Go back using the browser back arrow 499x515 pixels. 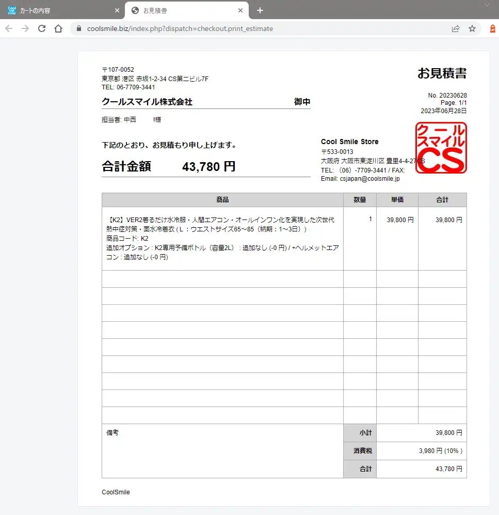tap(9, 28)
